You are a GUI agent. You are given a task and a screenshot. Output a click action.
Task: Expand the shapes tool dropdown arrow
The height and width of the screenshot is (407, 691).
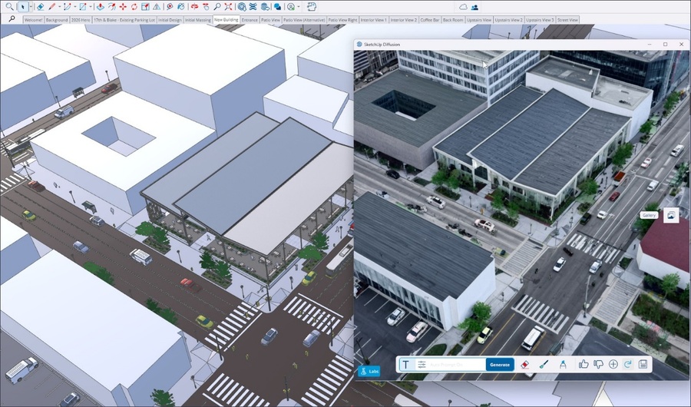coord(91,6)
